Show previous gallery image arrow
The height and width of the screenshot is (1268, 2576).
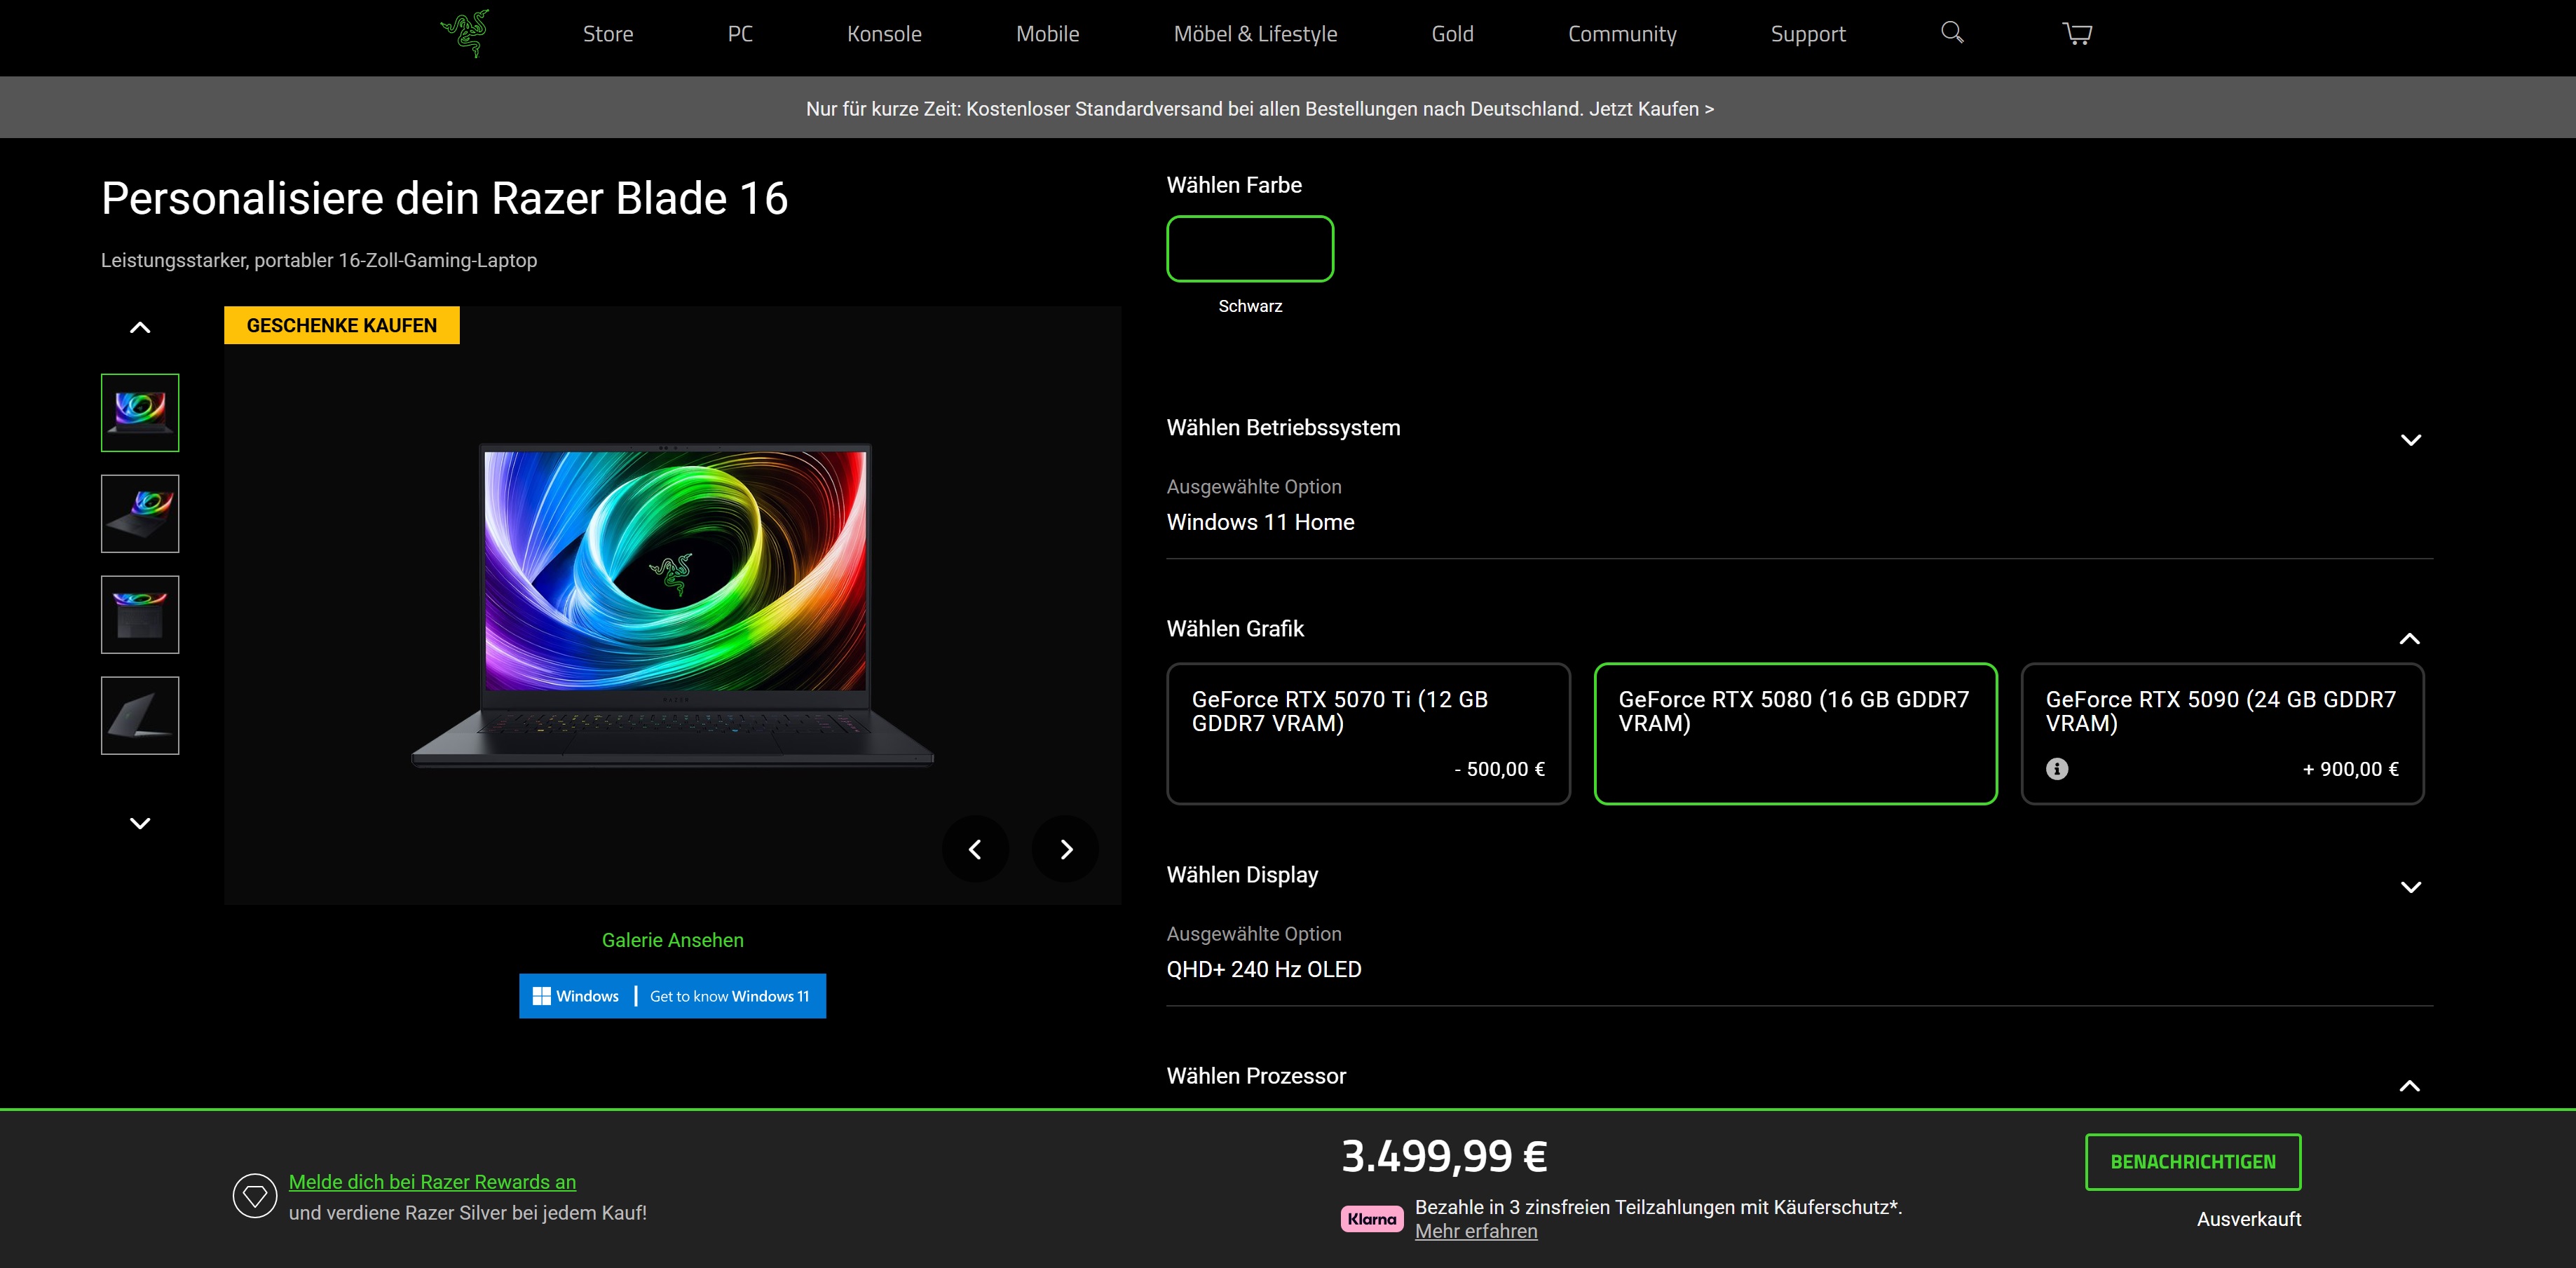point(975,849)
